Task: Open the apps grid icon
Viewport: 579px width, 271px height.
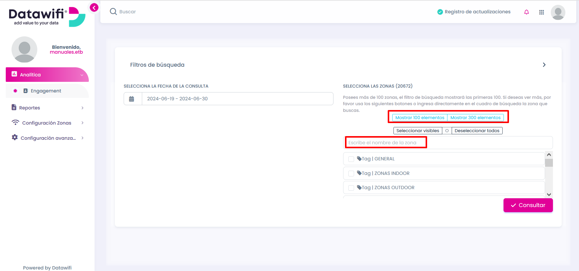Action: [541, 12]
